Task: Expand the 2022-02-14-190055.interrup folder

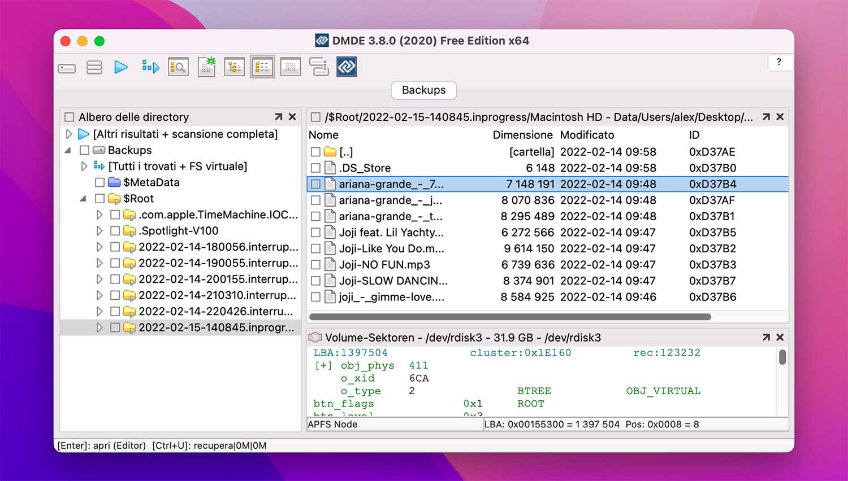Action: 99,263
